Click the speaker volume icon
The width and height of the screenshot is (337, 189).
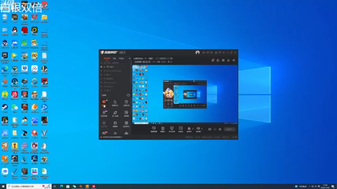(x=198, y=129)
